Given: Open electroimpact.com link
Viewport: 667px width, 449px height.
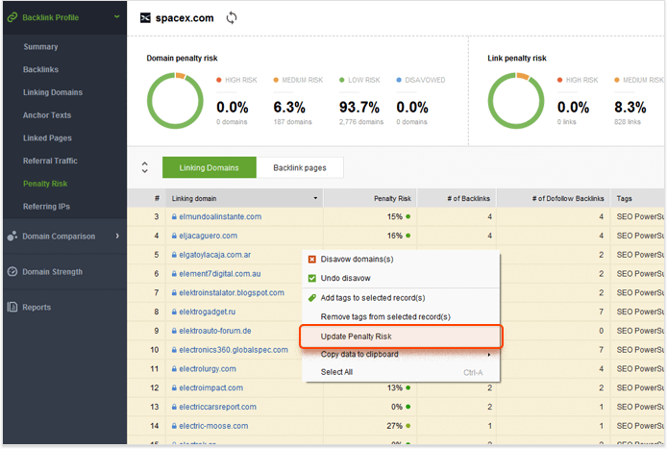Looking at the screenshot, I should pyautogui.click(x=211, y=388).
